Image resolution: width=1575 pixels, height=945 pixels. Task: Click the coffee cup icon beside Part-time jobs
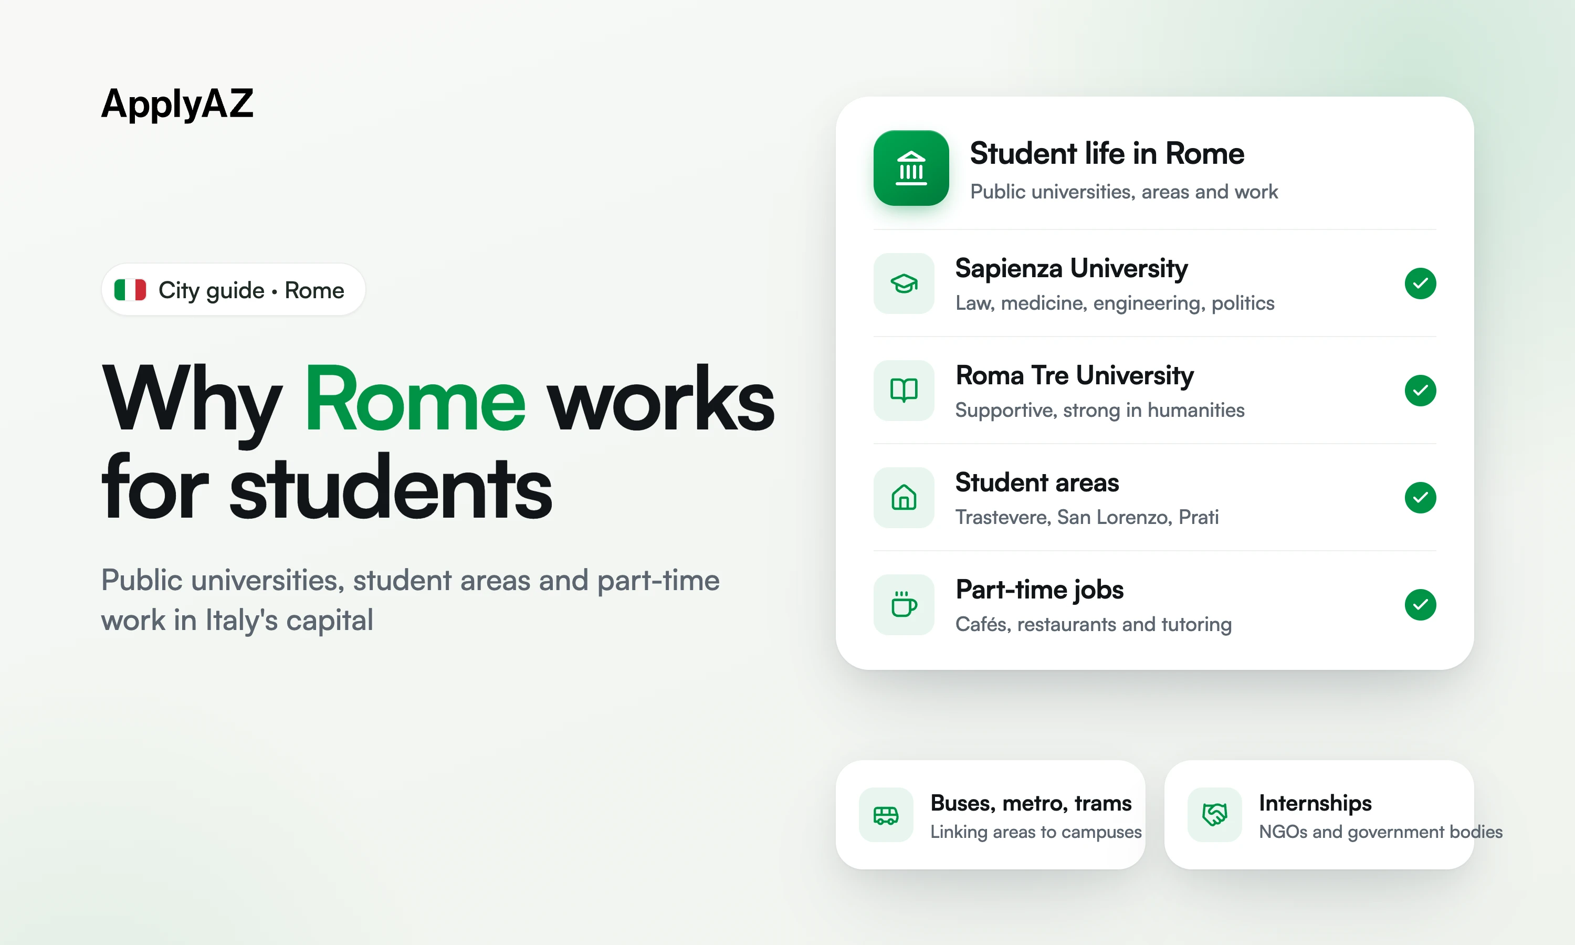[x=904, y=604]
